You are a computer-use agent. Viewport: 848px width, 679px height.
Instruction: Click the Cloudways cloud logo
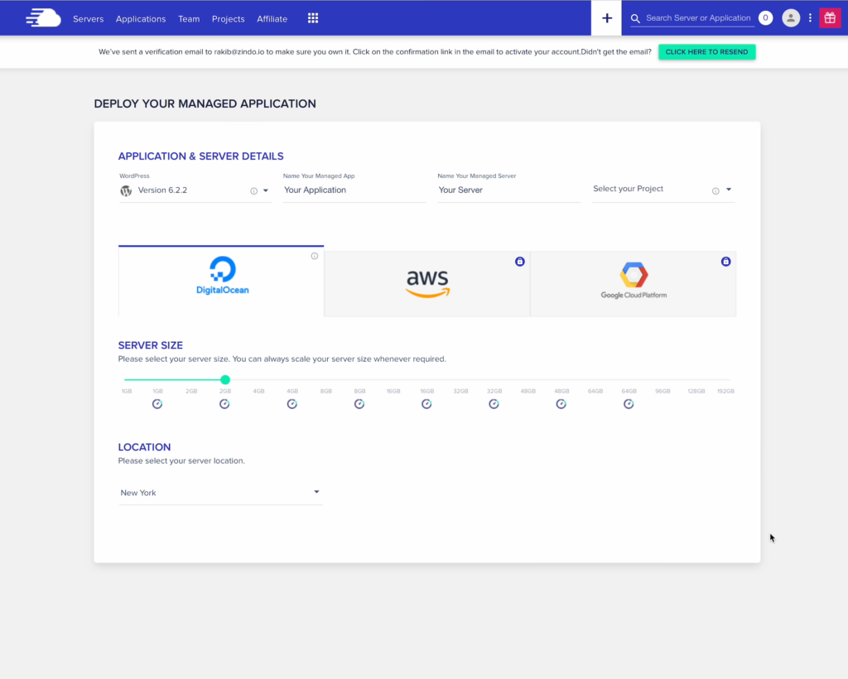click(43, 18)
